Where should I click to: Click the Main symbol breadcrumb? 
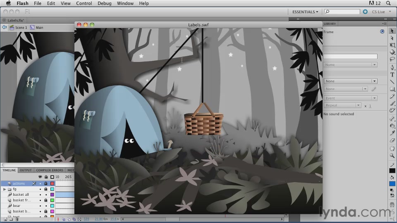coord(37,27)
